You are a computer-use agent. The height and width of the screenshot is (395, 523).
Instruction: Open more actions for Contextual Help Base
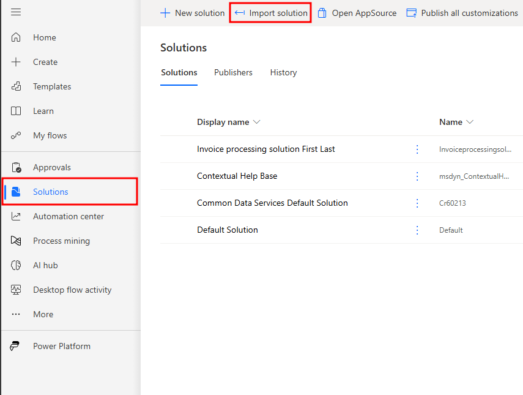tap(417, 176)
